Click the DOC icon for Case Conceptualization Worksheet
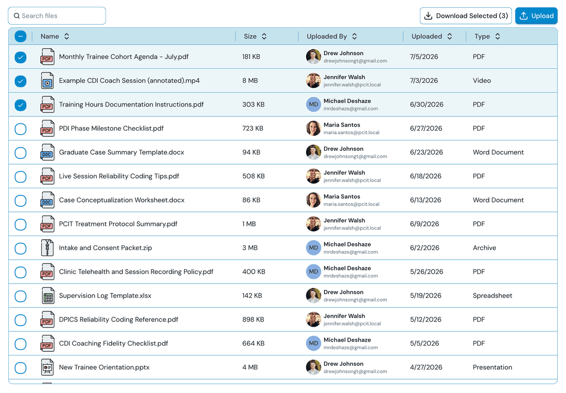 pyautogui.click(x=47, y=200)
